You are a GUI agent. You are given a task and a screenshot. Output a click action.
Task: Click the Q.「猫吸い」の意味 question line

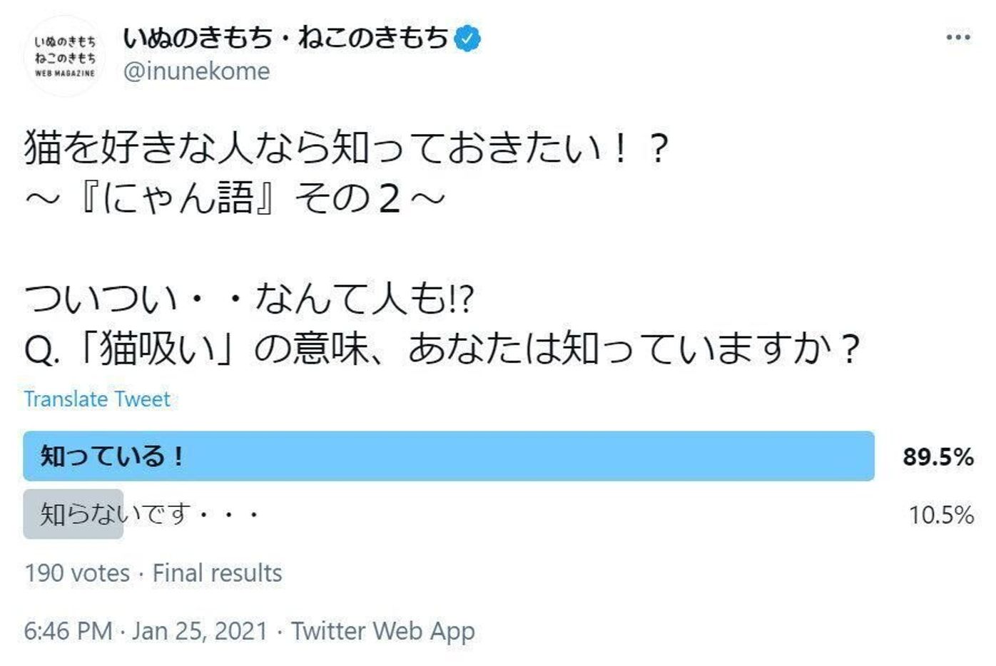[x=442, y=349]
